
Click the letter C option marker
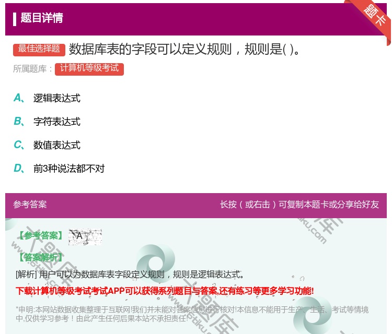(19, 145)
